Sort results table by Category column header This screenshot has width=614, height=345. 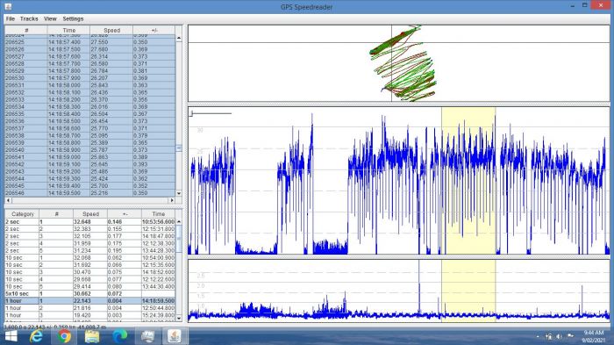coord(22,214)
